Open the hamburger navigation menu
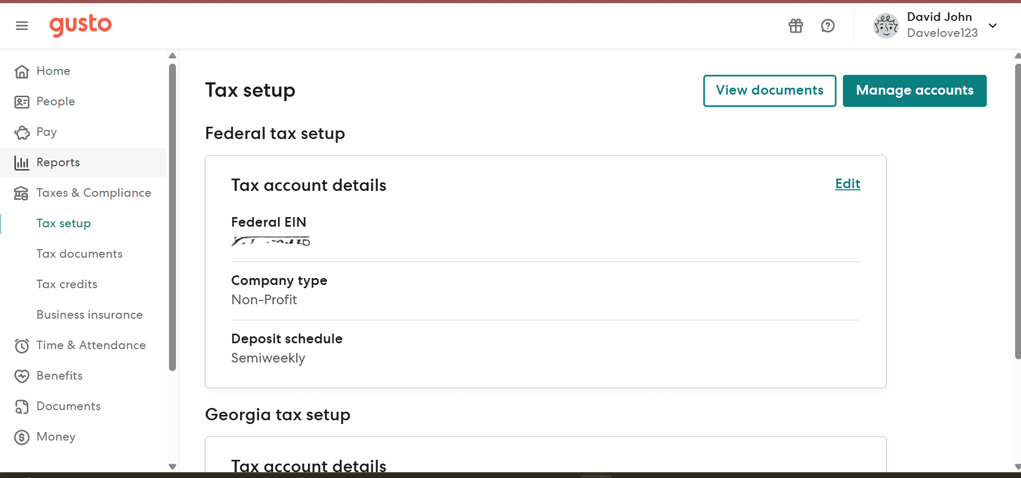The width and height of the screenshot is (1021, 478). (22, 26)
